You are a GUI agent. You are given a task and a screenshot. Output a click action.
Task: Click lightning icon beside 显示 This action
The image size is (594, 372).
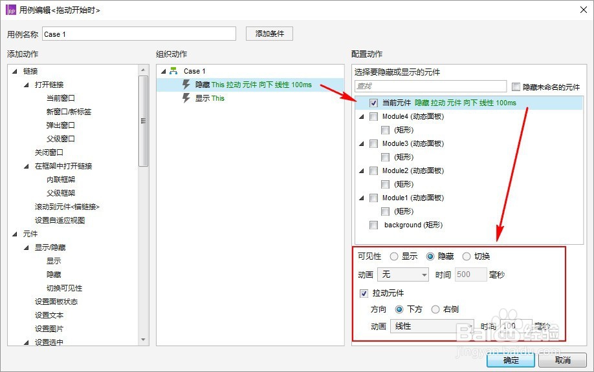(186, 98)
